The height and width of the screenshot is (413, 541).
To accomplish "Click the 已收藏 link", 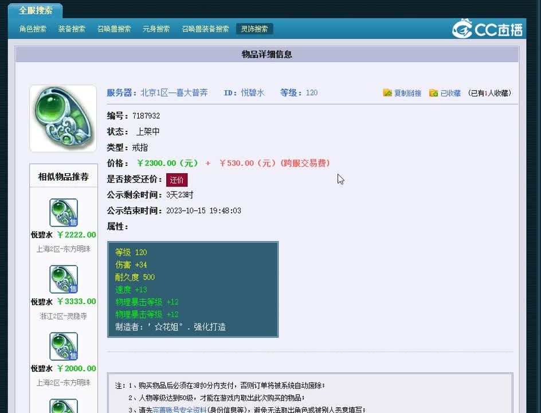I will pos(450,93).
